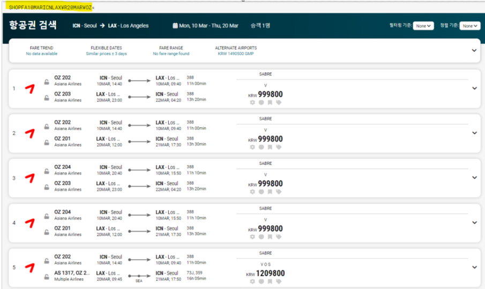Click the gear icon under result 1 price

[x=252, y=103]
